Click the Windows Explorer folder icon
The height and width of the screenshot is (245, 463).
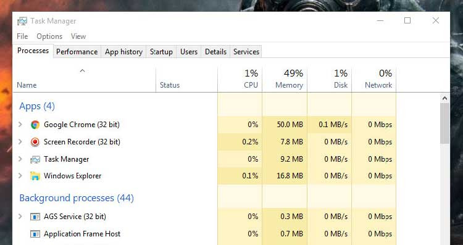pos(35,176)
